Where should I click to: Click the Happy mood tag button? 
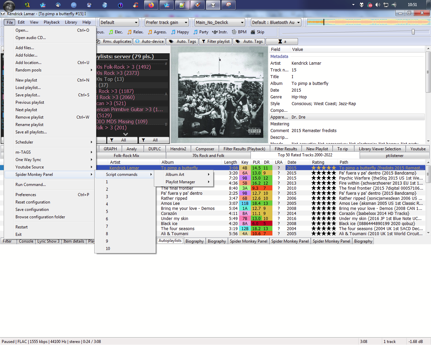tap(180, 32)
